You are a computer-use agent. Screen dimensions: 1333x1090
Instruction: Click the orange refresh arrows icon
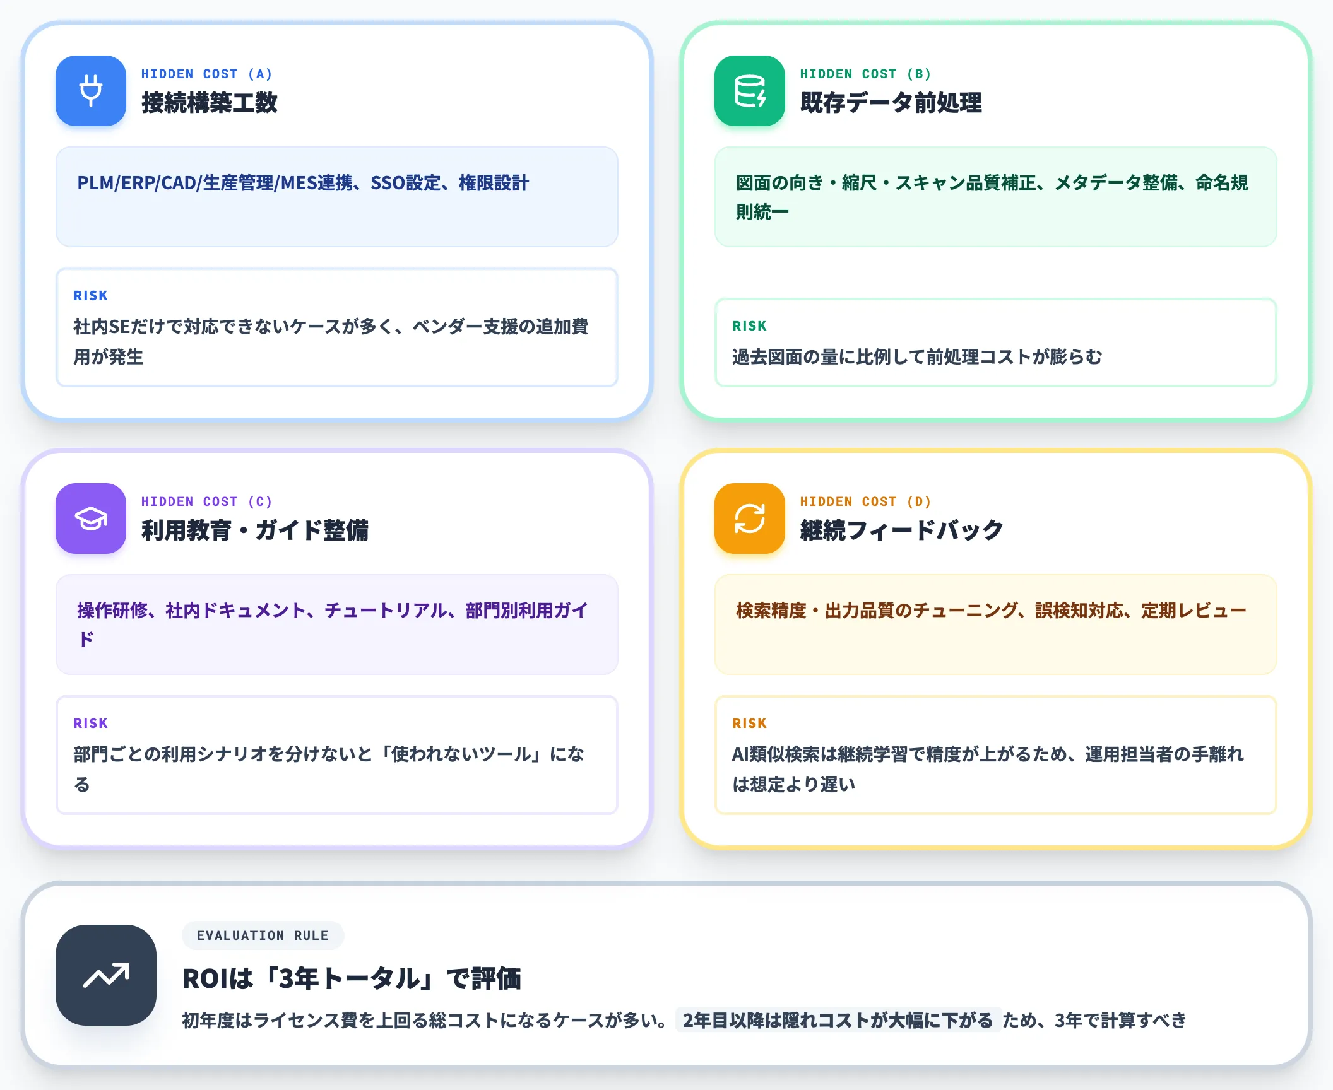click(750, 519)
